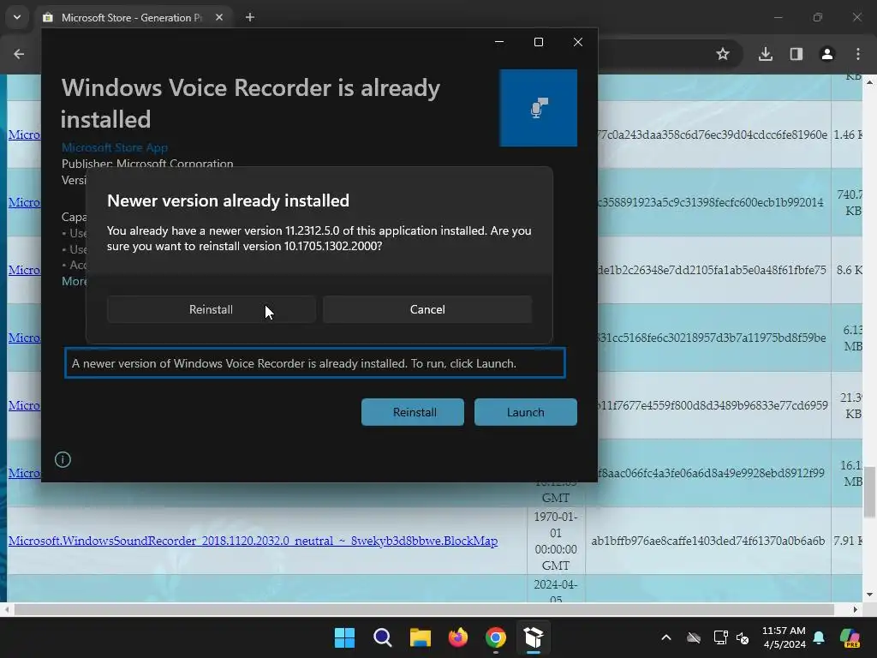
Task: Select the Newer version already installed heading
Action: (228, 200)
